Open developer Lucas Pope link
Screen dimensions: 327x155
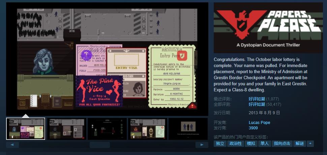(259, 123)
